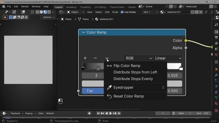Choose Distribute Stops from Left
The image size is (219, 123).
136,72
